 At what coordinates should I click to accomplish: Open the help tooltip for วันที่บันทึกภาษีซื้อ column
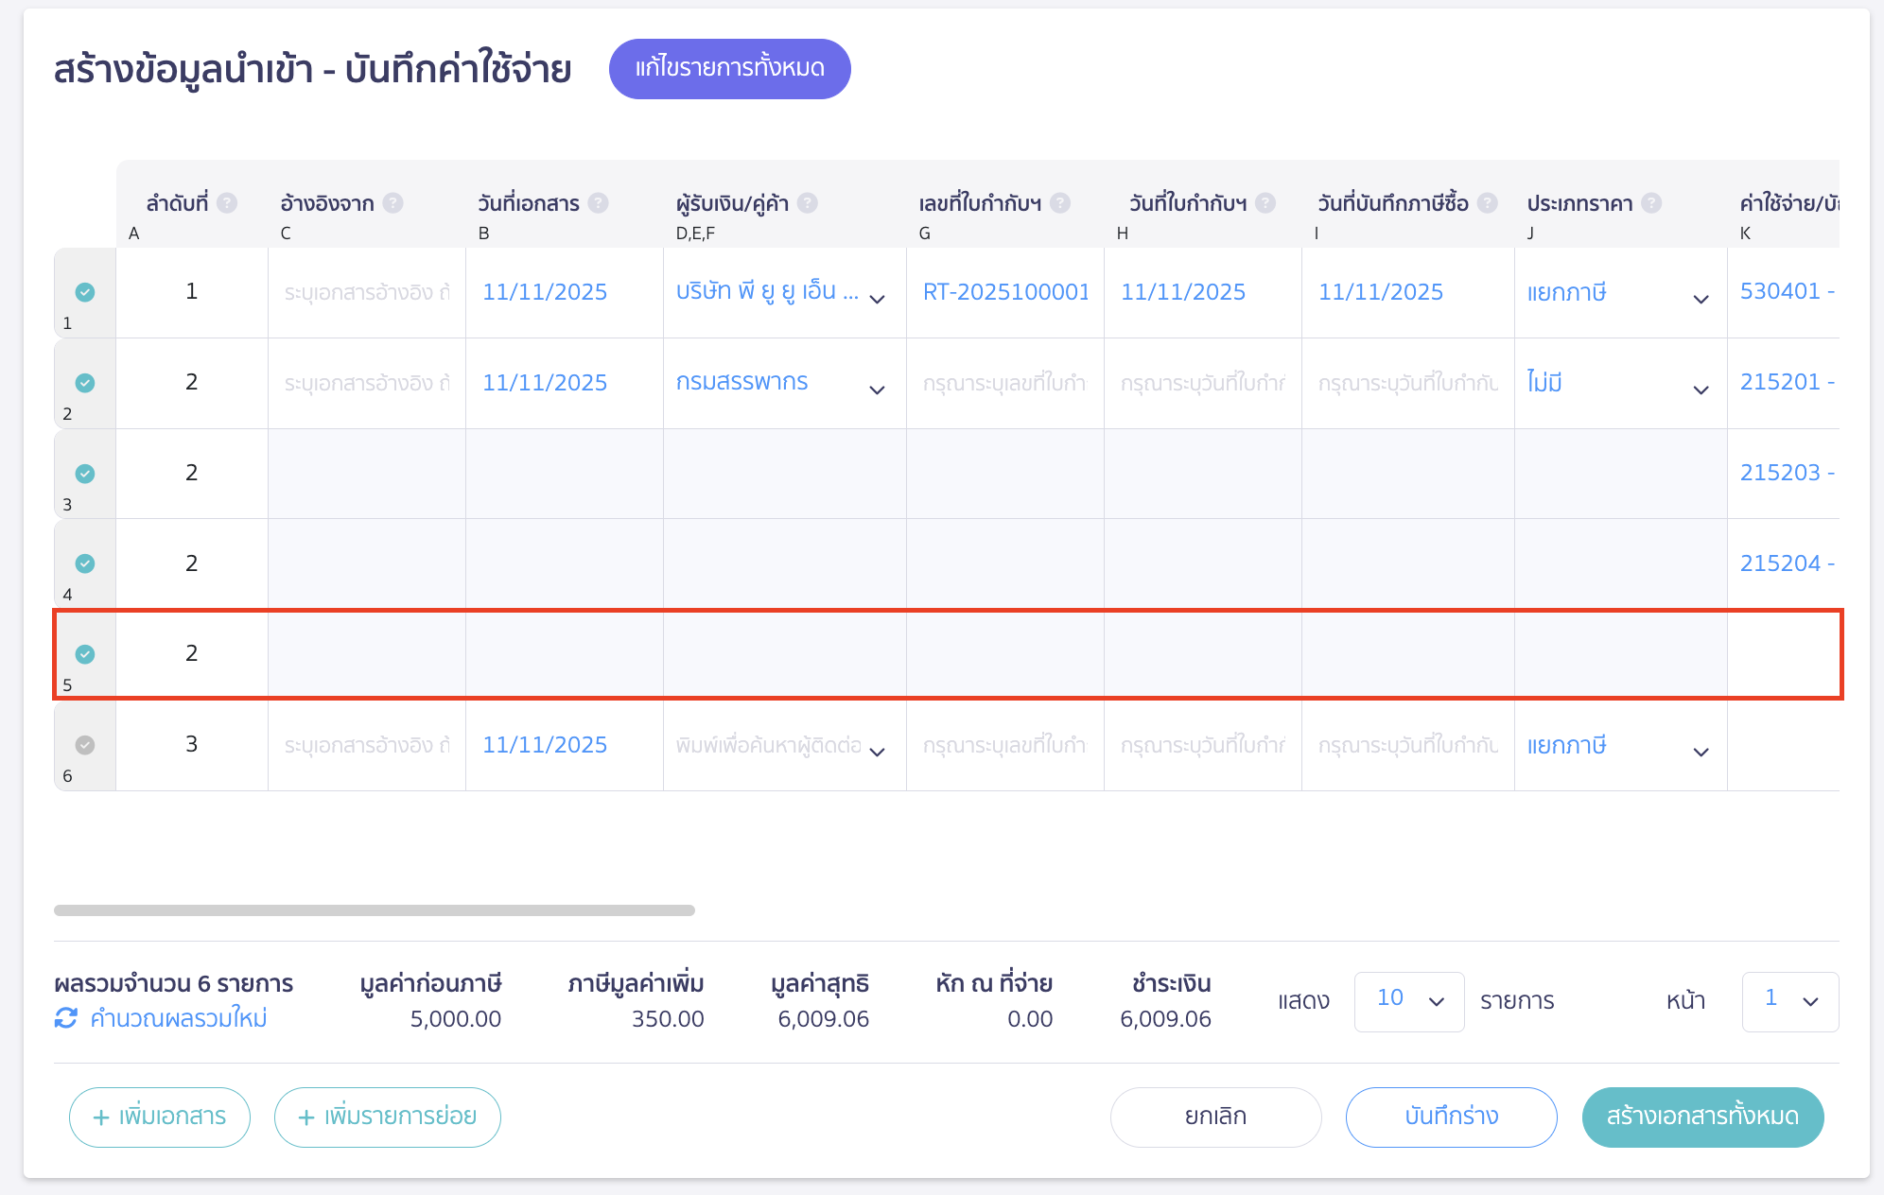pyautogui.click(x=1487, y=202)
